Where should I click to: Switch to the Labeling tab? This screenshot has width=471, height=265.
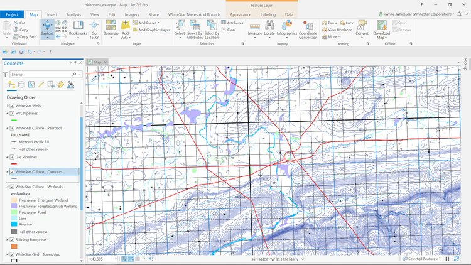pos(268,14)
